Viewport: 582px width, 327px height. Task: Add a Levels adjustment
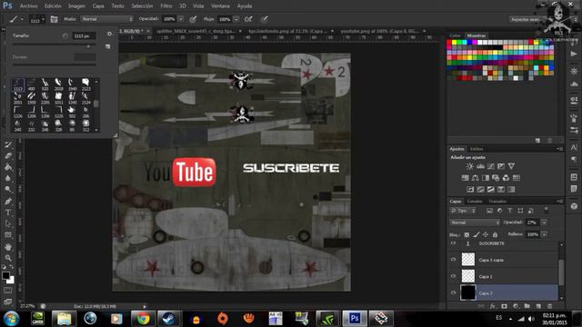480,166
